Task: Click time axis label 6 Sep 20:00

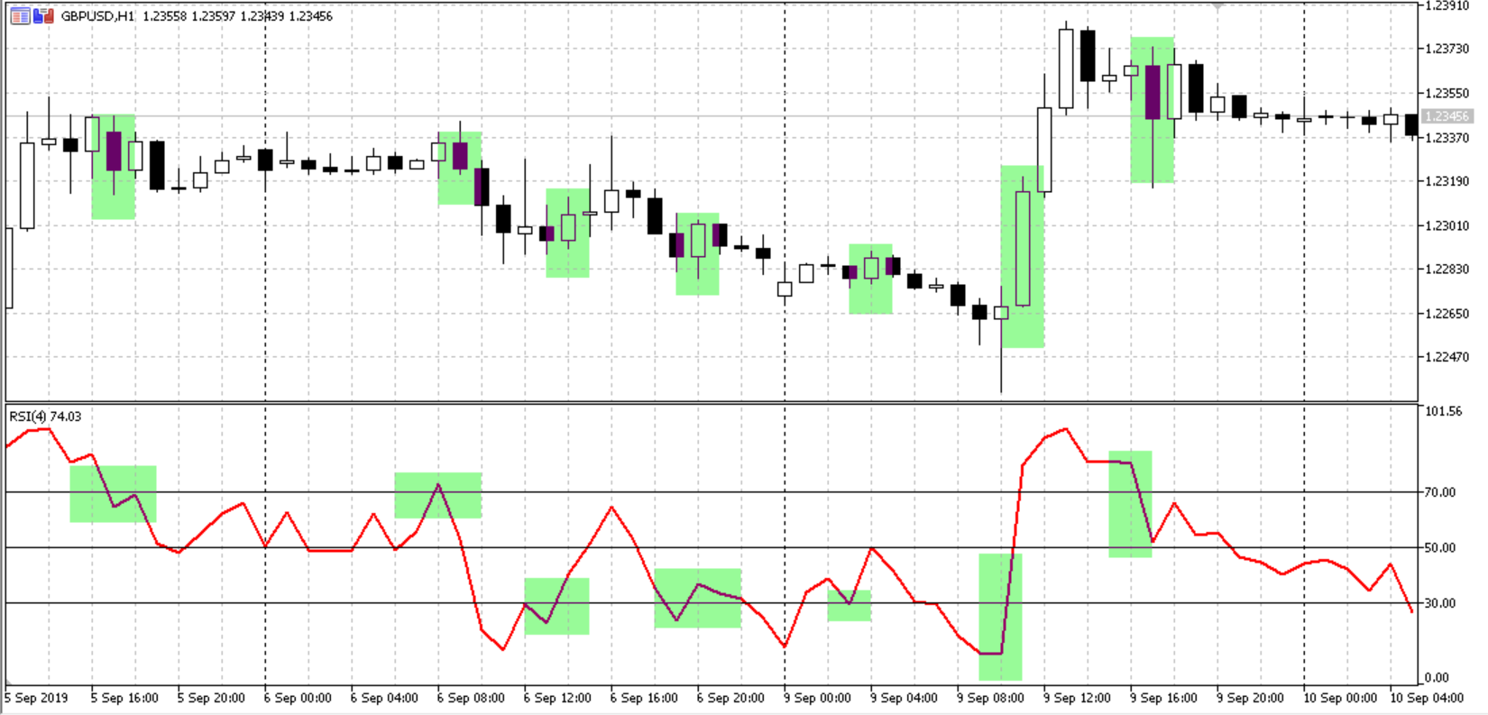Action: (x=730, y=698)
